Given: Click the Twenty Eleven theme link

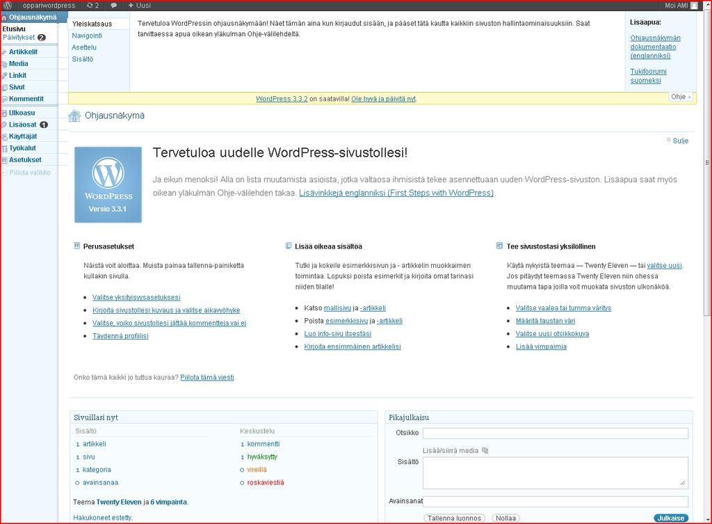Looking at the screenshot, I should [x=119, y=502].
